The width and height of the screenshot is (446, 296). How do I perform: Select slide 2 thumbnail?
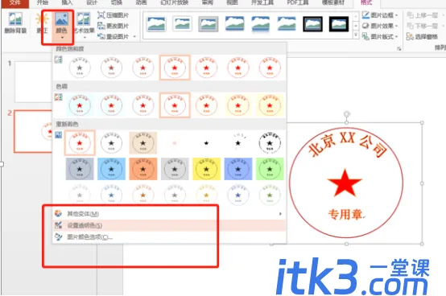click(x=33, y=131)
